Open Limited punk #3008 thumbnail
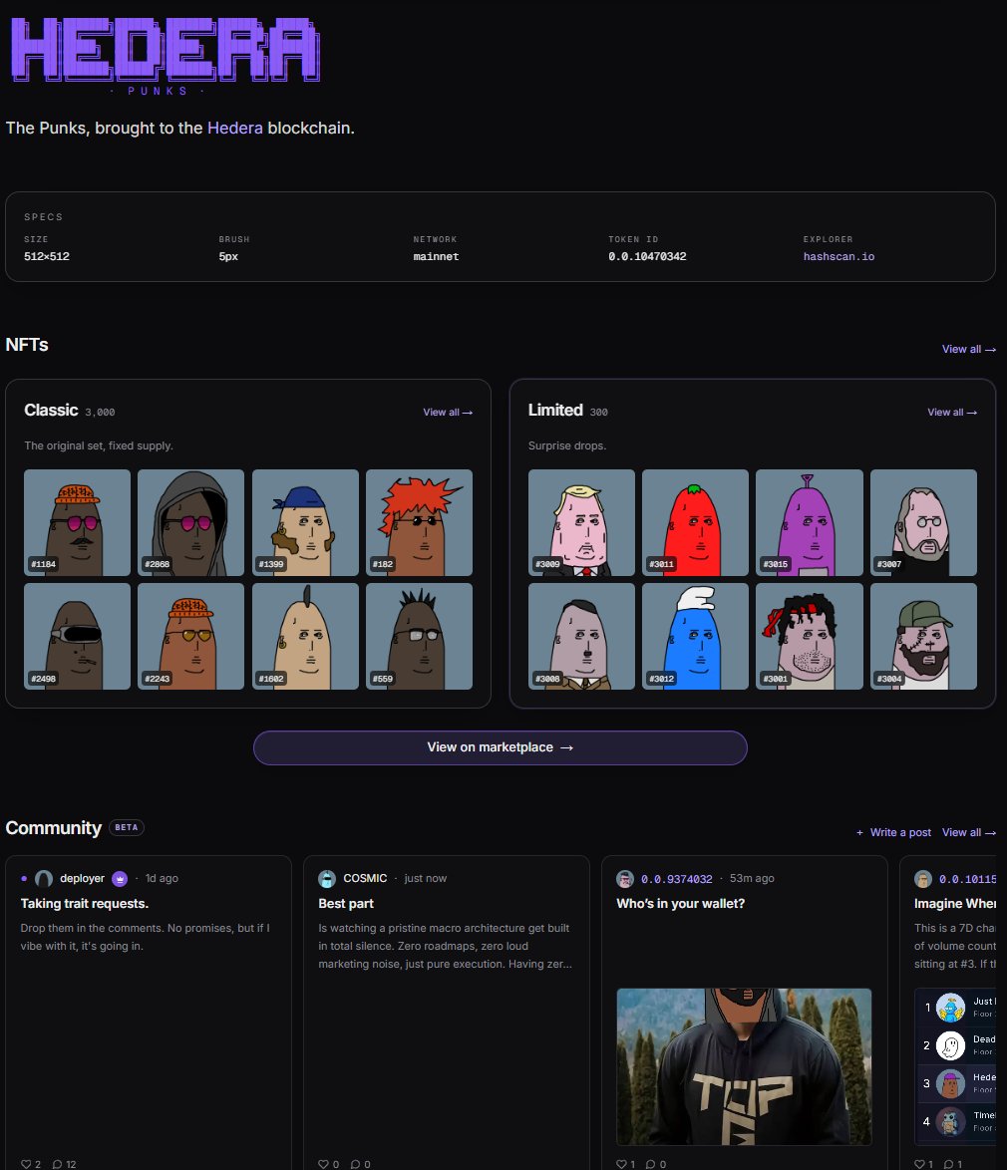The width and height of the screenshot is (1007, 1170). [581, 637]
